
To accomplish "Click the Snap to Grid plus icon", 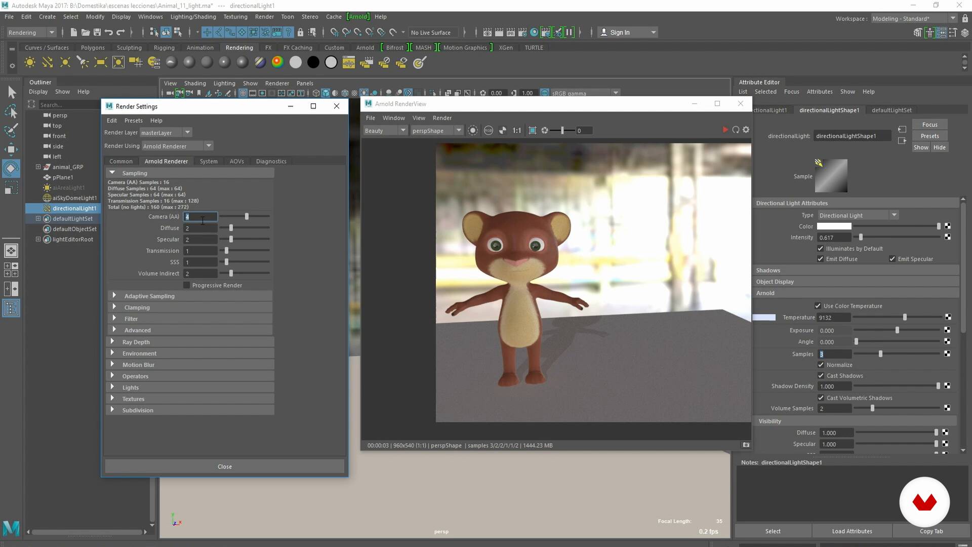I will [x=207, y=32].
